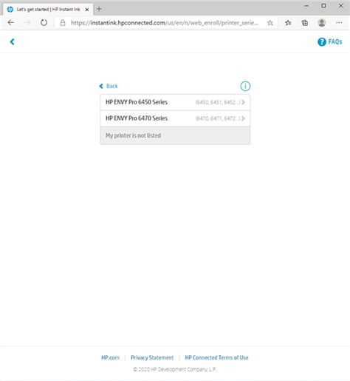
Task: Select HP ENVY Pro 6450 Series
Action: 175,102
